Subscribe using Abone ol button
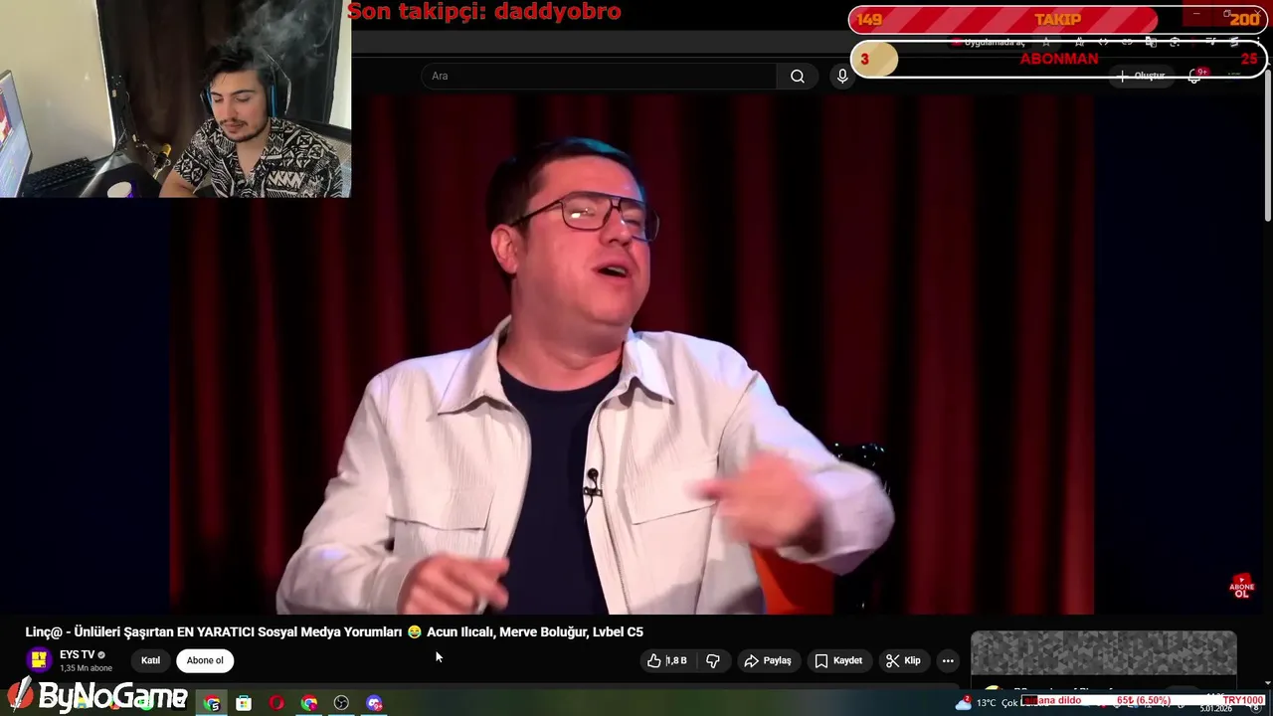 point(205,660)
